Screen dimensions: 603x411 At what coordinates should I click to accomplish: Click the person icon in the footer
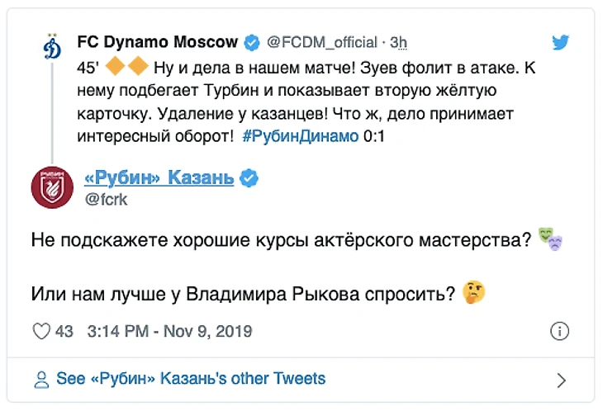[41, 380]
